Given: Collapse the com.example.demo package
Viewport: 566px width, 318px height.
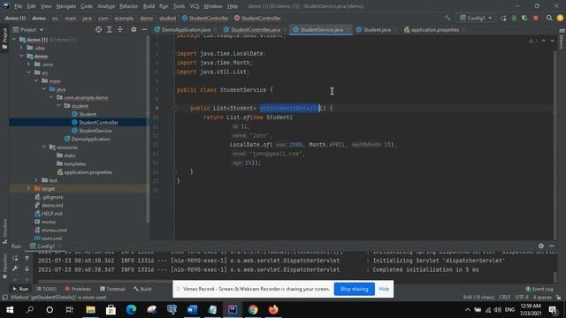Looking at the screenshot, I should 51,97.
